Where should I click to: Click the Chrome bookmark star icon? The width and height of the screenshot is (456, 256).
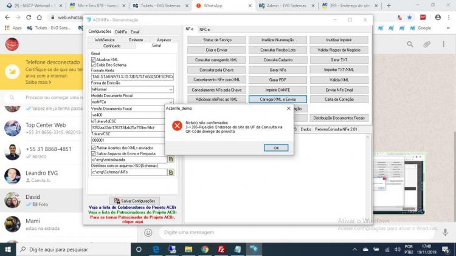(x=409, y=18)
